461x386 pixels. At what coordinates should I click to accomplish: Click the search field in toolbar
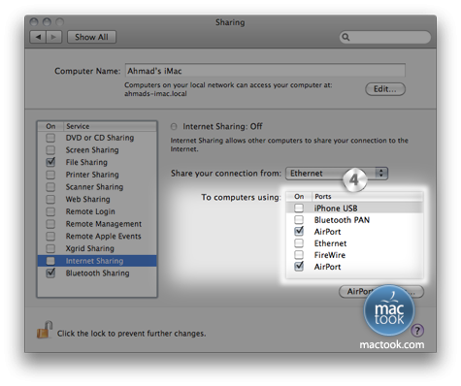385,37
